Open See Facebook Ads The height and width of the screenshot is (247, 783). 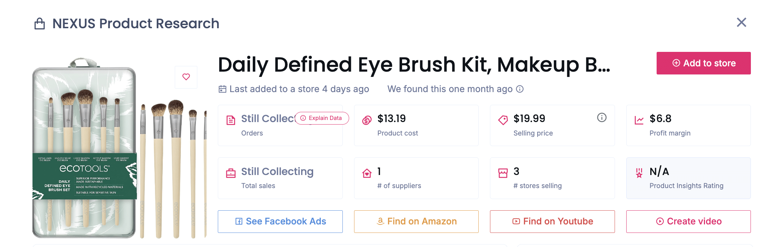click(280, 221)
